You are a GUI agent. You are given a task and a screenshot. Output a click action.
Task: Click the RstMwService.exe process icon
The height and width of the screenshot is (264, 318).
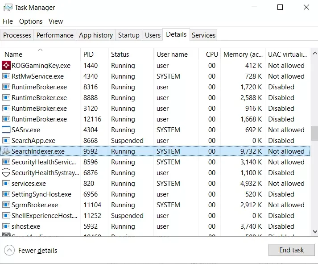tap(6, 76)
